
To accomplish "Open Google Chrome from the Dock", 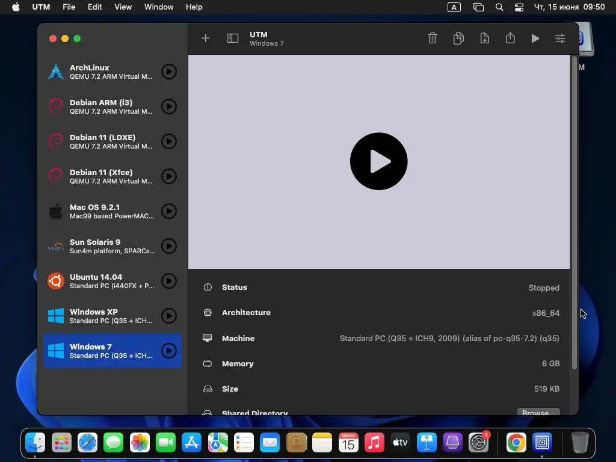I will pyautogui.click(x=516, y=443).
